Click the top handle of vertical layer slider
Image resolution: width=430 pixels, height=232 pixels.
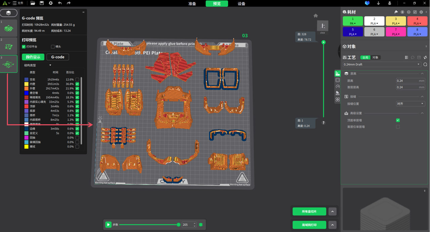click(324, 42)
